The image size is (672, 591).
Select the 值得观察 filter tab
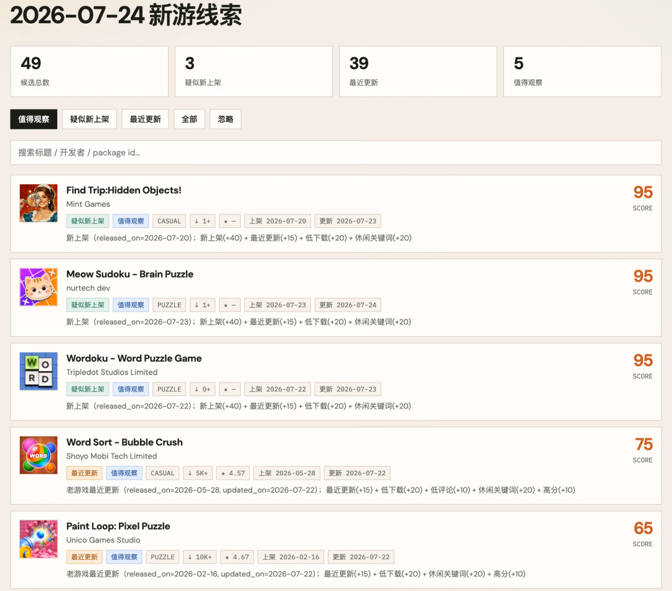(34, 119)
